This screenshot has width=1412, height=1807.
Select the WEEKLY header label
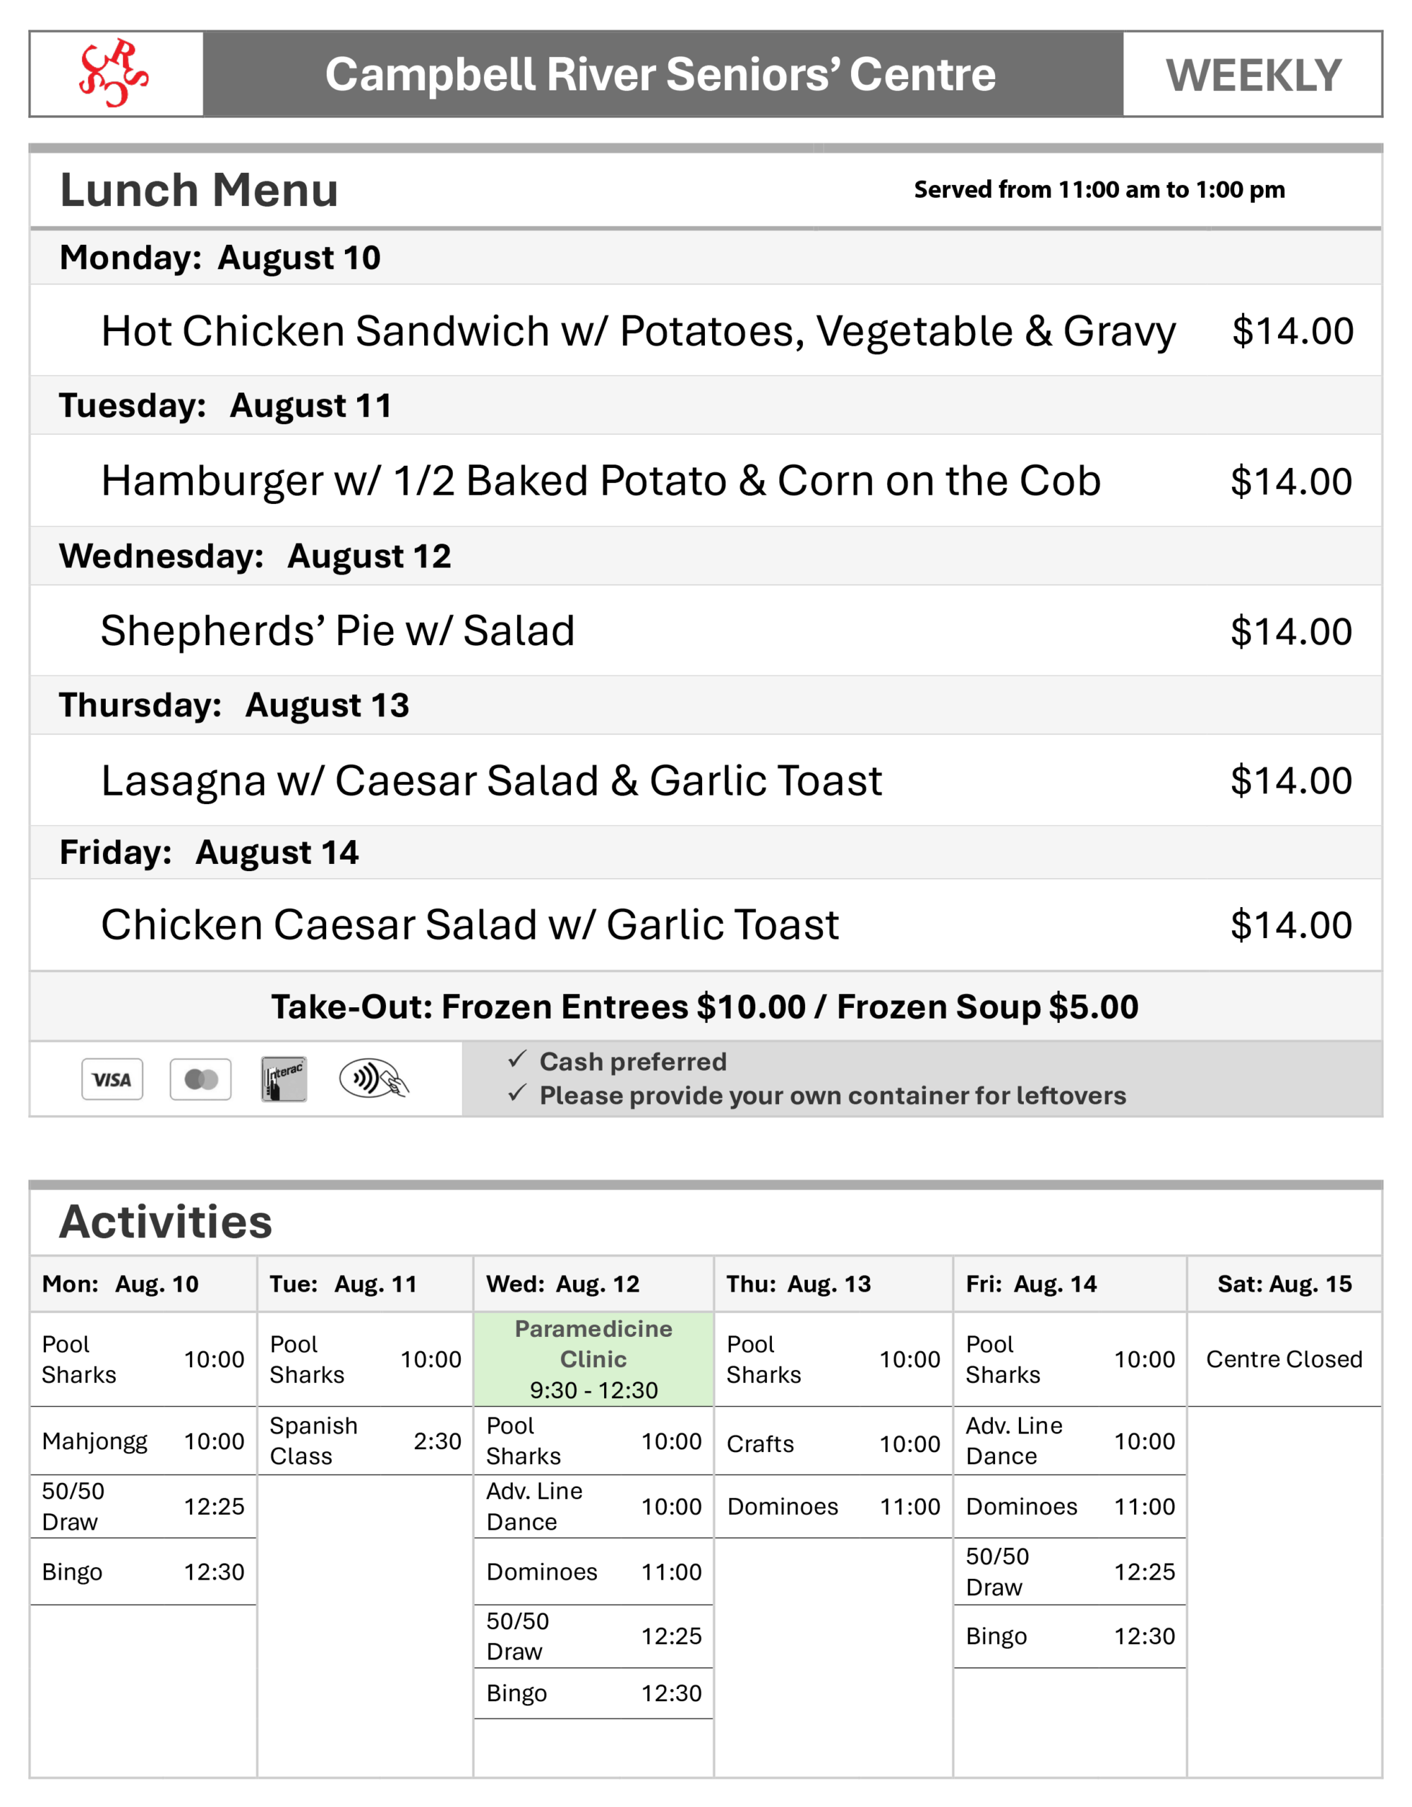[x=1253, y=76]
